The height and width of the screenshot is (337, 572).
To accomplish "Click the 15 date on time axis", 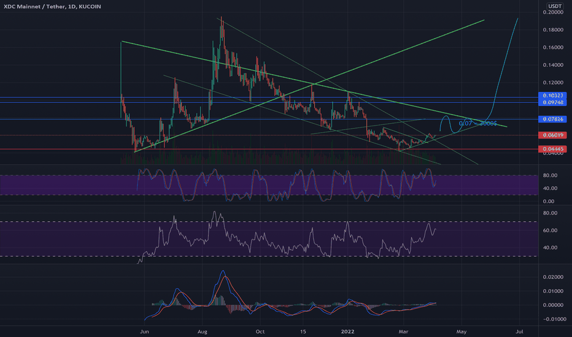I will click(303, 331).
